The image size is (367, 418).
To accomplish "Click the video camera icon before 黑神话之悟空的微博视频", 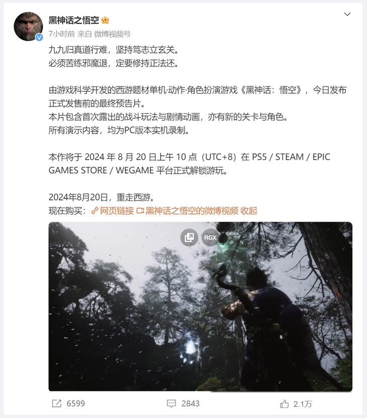I will click(x=140, y=211).
